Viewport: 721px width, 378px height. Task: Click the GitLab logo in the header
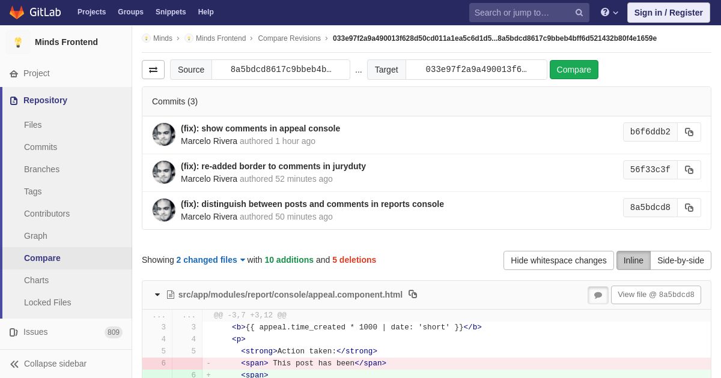pos(34,12)
